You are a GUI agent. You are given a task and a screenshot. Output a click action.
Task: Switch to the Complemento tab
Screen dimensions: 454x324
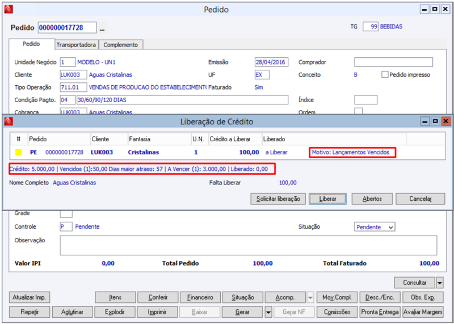coord(121,45)
